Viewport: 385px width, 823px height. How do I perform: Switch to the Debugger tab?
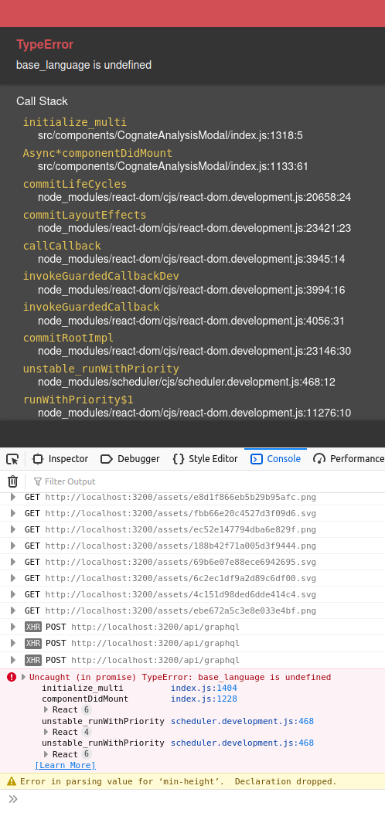coord(130,459)
